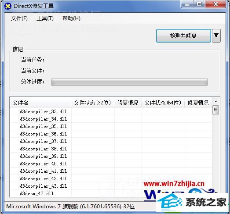Click the 文件状态(64位) column header

point(163,103)
